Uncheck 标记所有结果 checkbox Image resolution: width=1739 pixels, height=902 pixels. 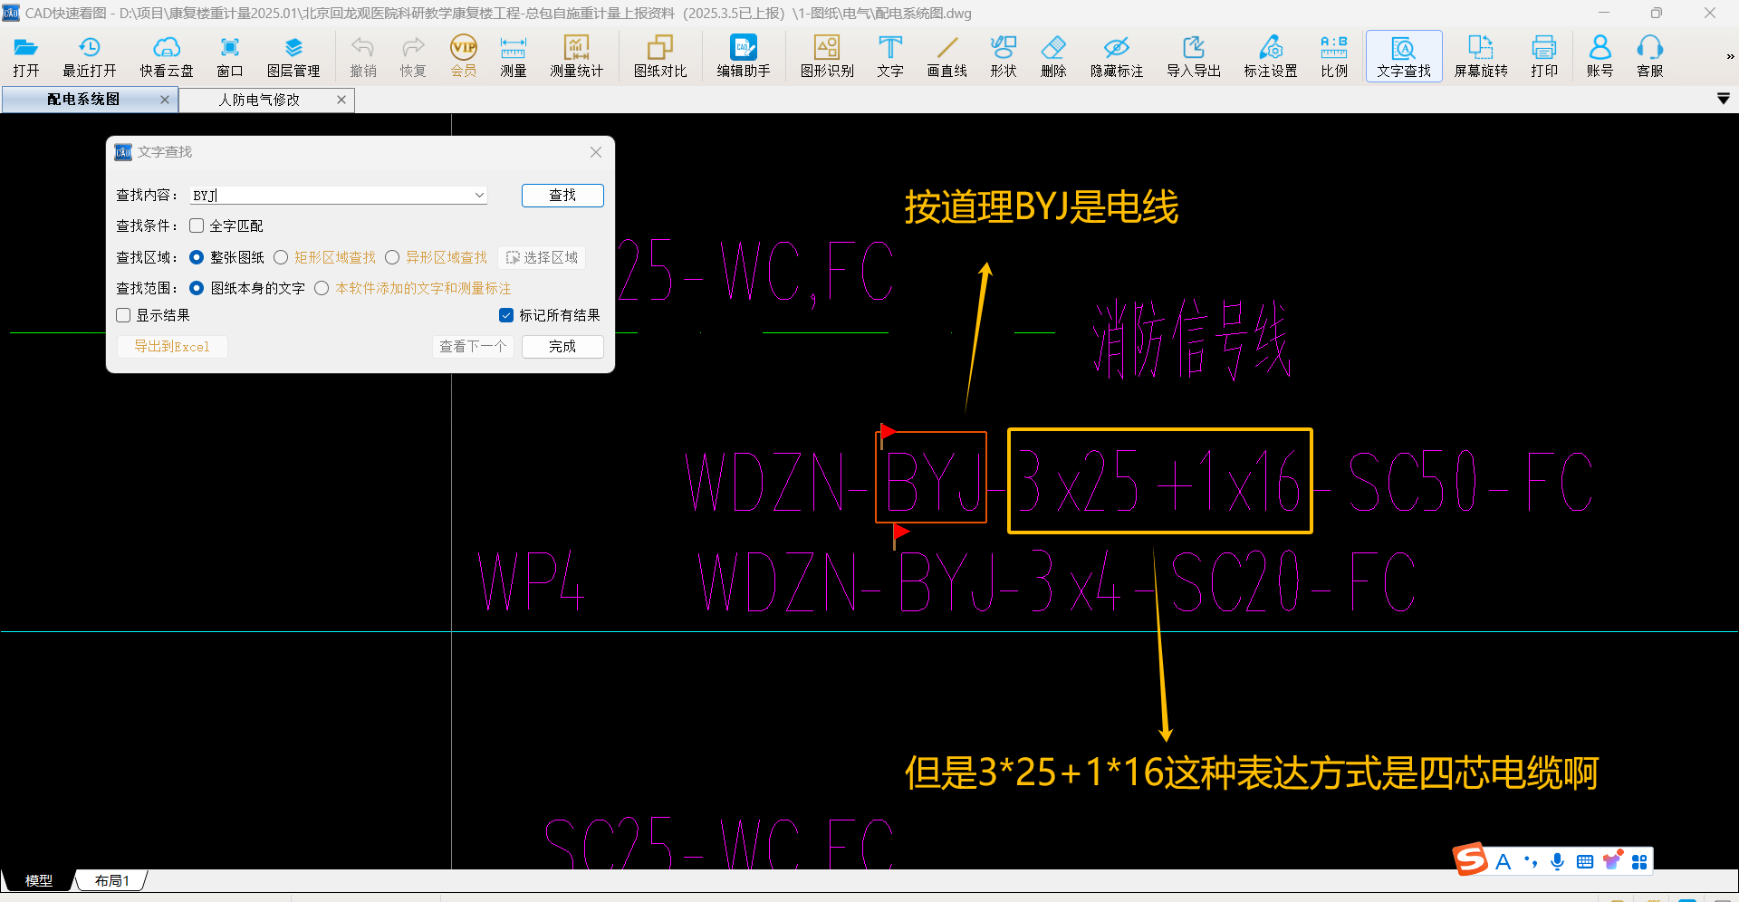coord(506,315)
